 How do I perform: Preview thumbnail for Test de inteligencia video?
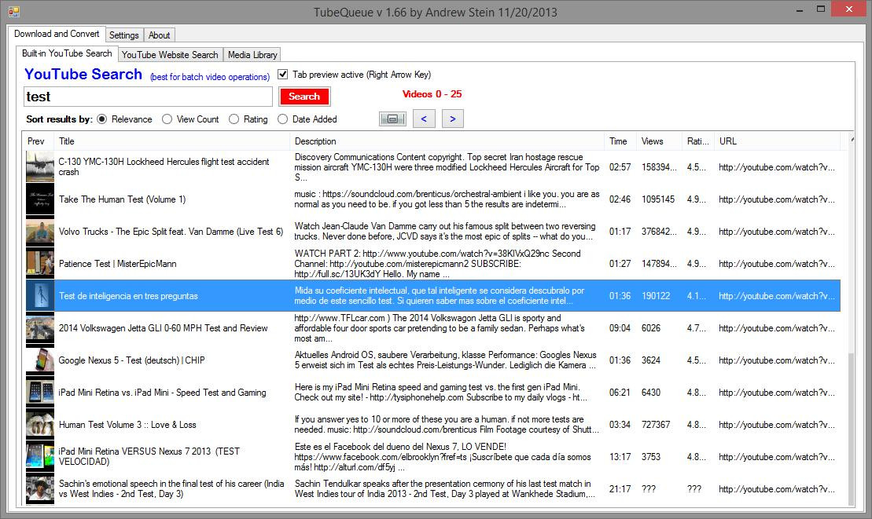(x=40, y=296)
